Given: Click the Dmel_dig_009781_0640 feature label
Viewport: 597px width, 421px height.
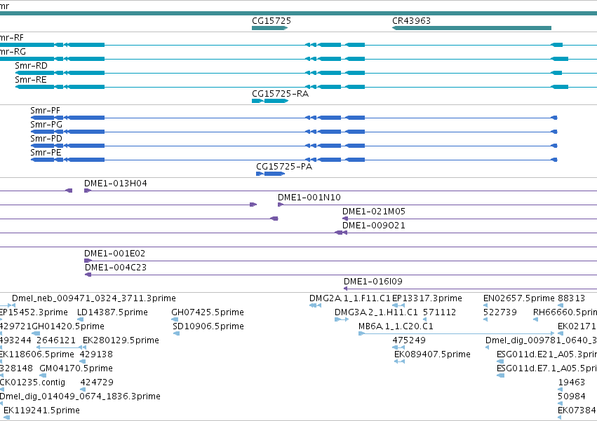Looking at the screenshot, I should (x=541, y=340).
